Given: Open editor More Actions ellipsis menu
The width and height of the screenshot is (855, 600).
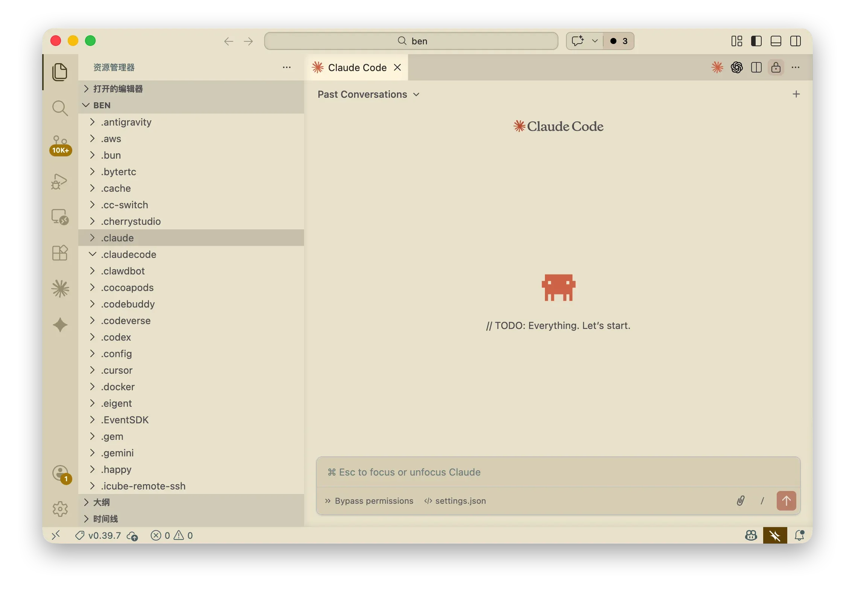Looking at the screenshot, I should (x=796, y=68).
